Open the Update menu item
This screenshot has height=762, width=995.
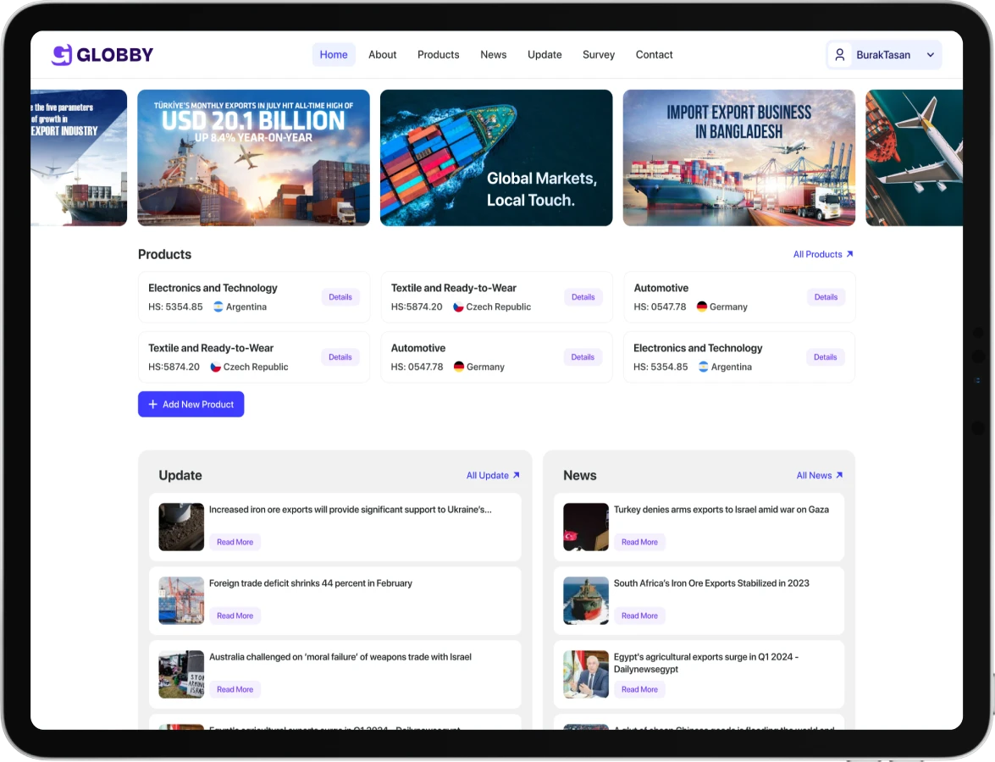[x=544, y=54]
